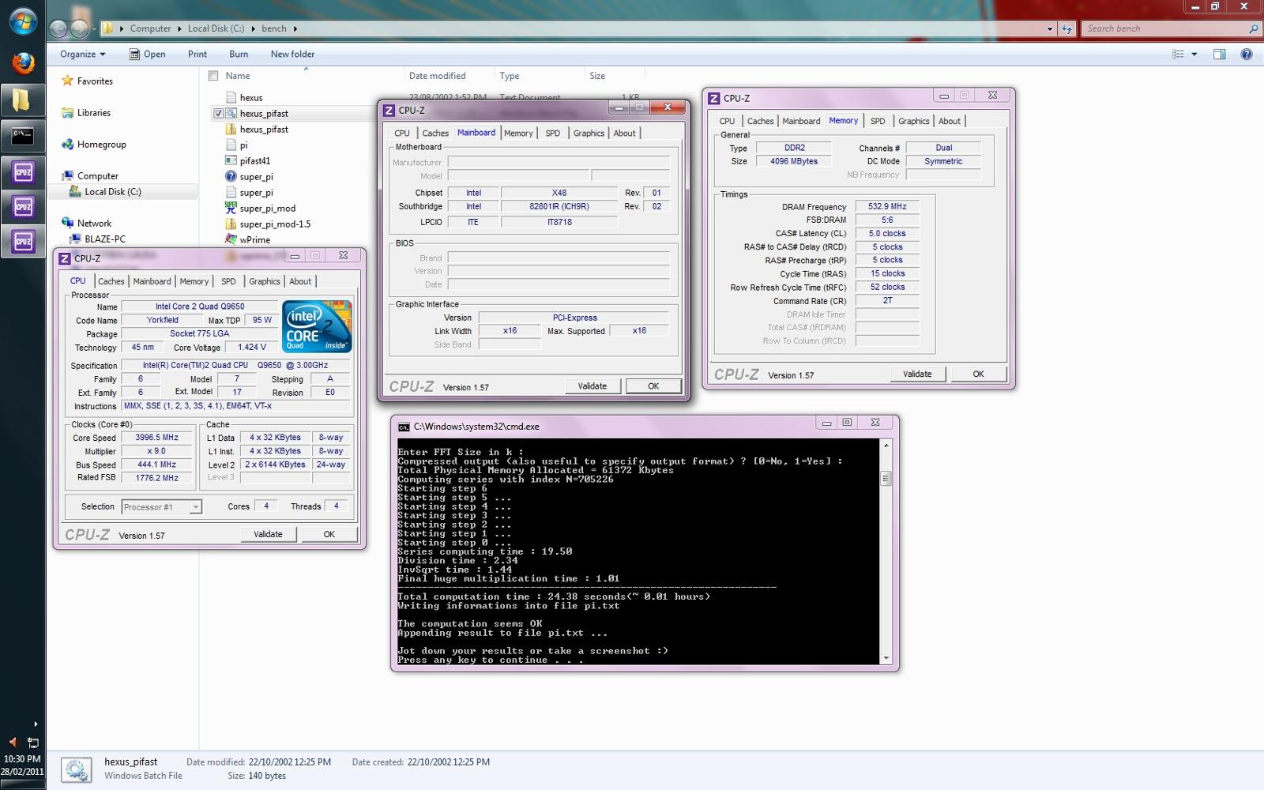The image size is (1264, 790).
Task: Toggle the preview pane icon
Action: [1220, 55]
